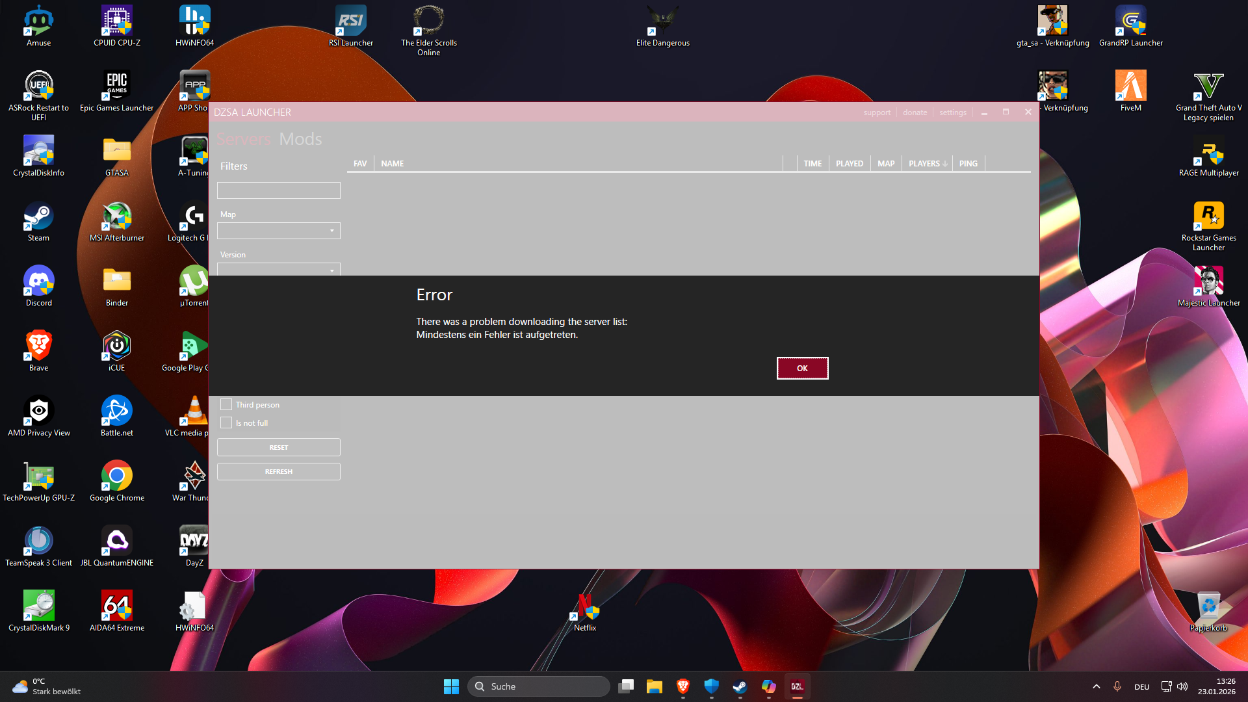Enable the Third person checkbox

pyautogui.click(x=226, y=404)
